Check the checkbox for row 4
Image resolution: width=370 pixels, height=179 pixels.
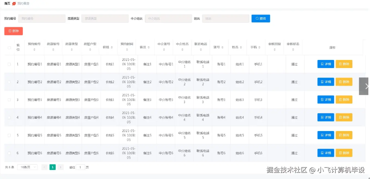pos(9,117)
